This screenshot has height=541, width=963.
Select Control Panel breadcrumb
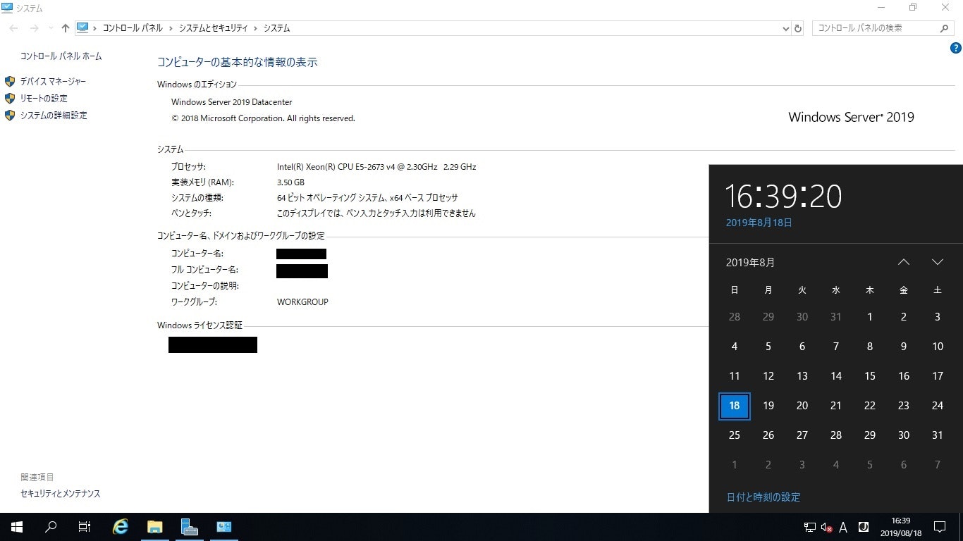(x=133, y=28)
